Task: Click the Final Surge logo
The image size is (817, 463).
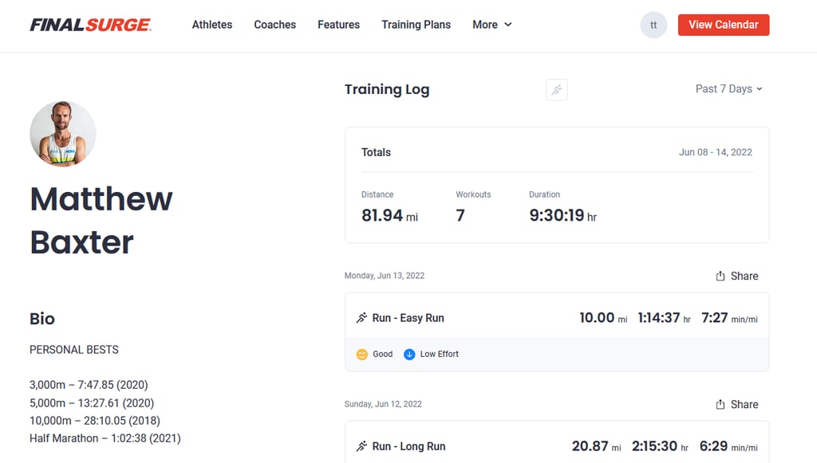Action: [90, 24]
